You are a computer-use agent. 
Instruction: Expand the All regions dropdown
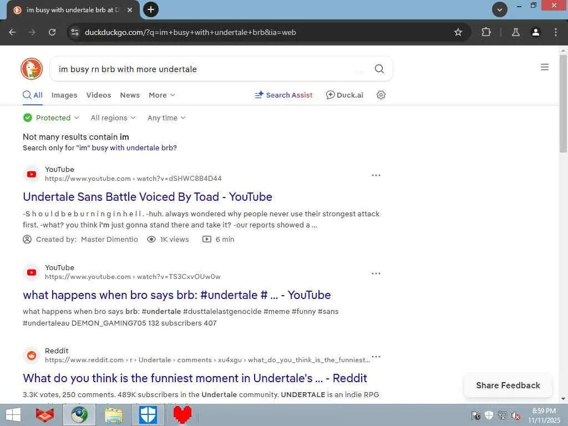113,118
